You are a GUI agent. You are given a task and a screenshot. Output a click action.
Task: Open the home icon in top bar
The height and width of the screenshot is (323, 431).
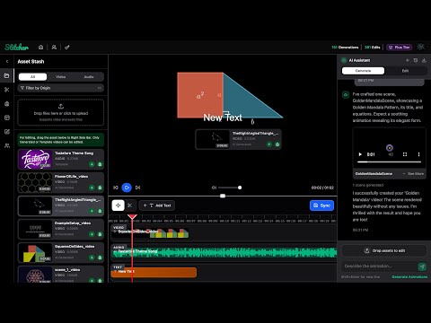(x=41, y=48)
